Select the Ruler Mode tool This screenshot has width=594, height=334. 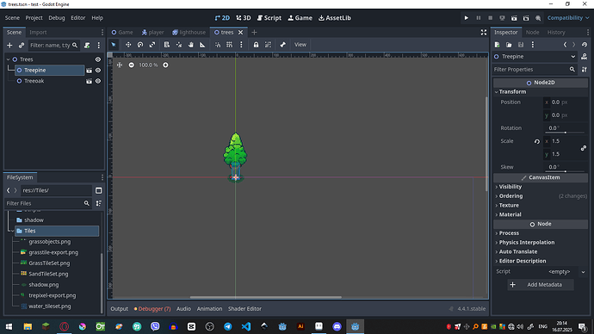coord(202,45)
